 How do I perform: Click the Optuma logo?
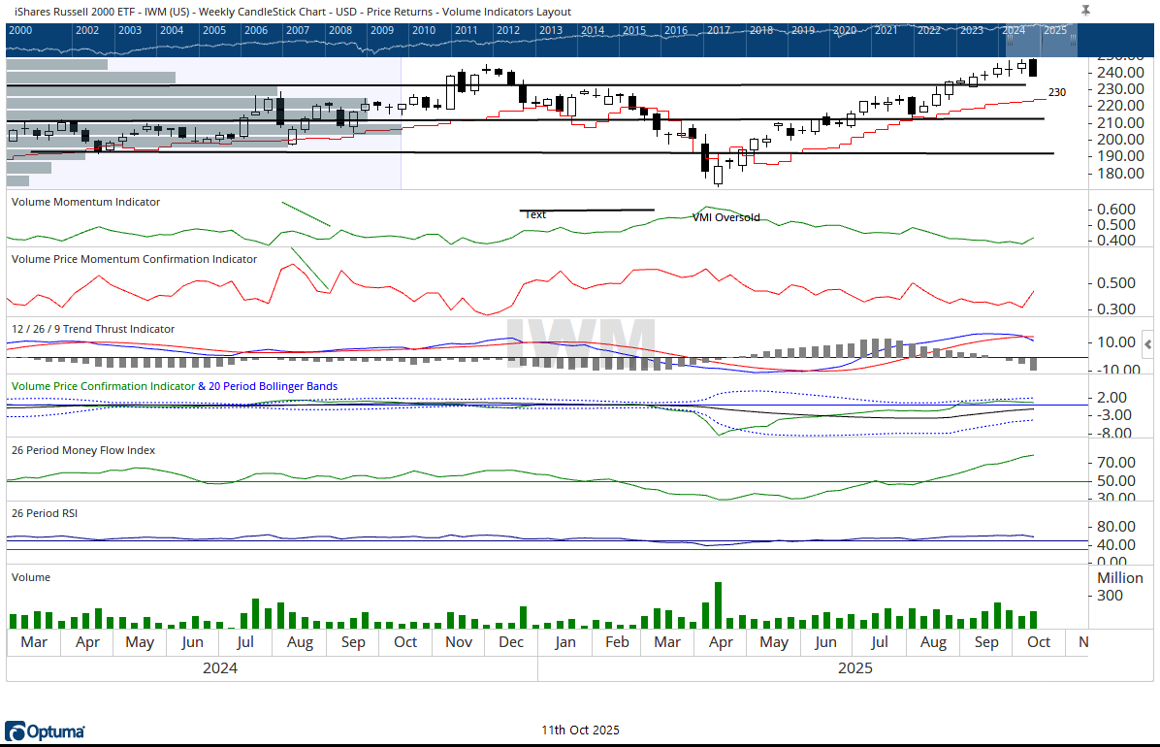tap(46, 731)
